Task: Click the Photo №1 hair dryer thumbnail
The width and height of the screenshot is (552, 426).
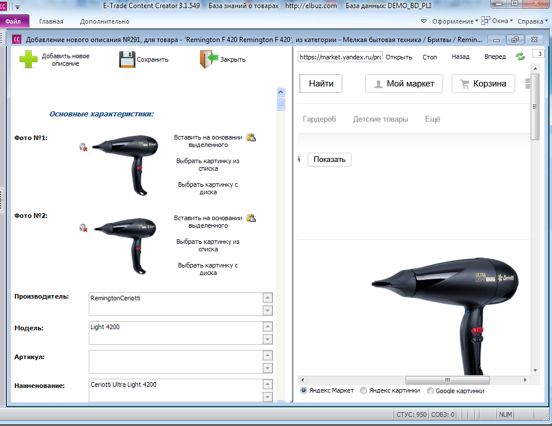Action: coord(125,164)
